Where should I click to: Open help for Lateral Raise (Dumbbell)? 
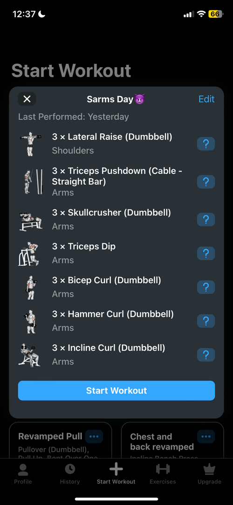[x=206, y=144]
